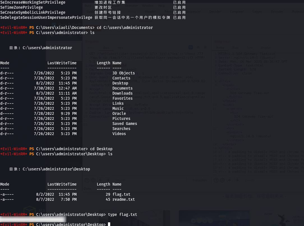Click the 更改时区 privilege description

[x=103, y=7]
